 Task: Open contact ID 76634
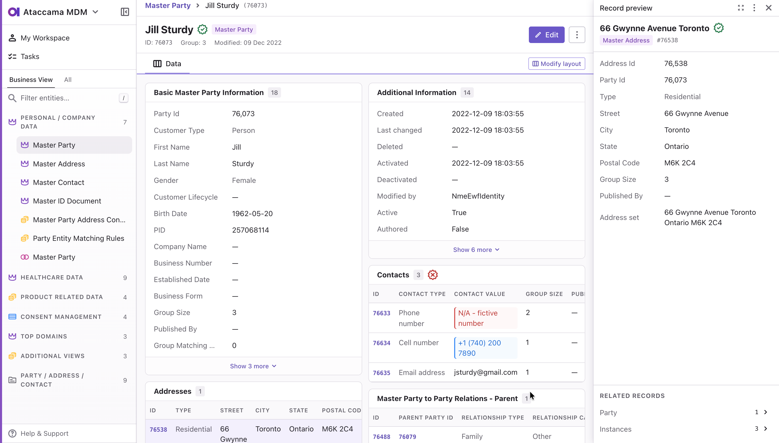click(382, 343)
